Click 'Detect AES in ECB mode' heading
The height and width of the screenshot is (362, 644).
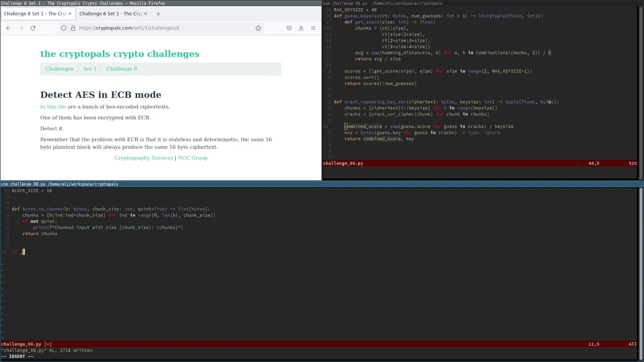[101, 95]
